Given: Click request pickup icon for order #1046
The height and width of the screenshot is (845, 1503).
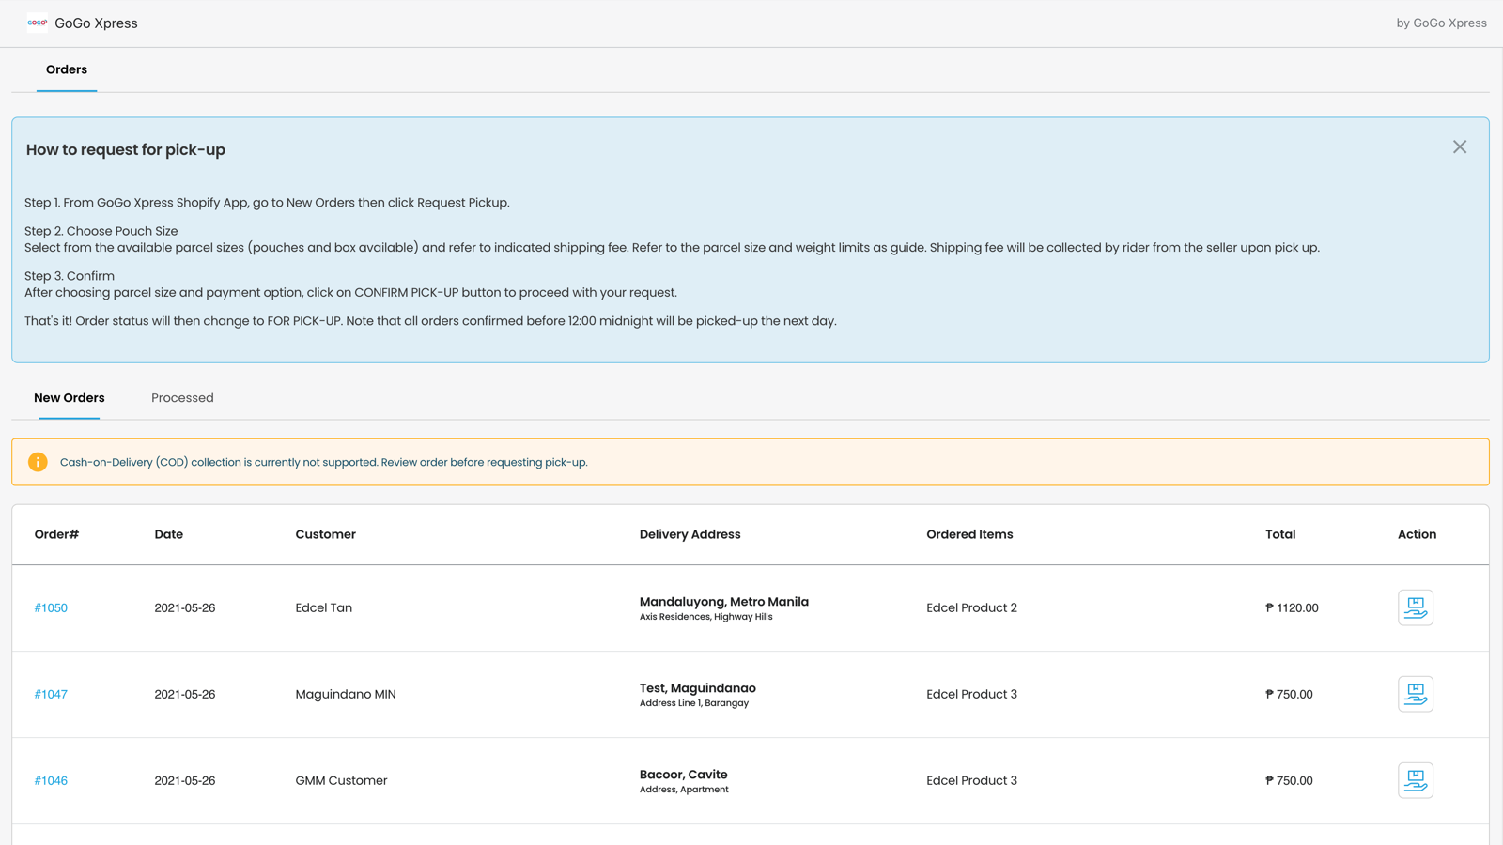Looking at the screenshot, I should pos(1415,780).
